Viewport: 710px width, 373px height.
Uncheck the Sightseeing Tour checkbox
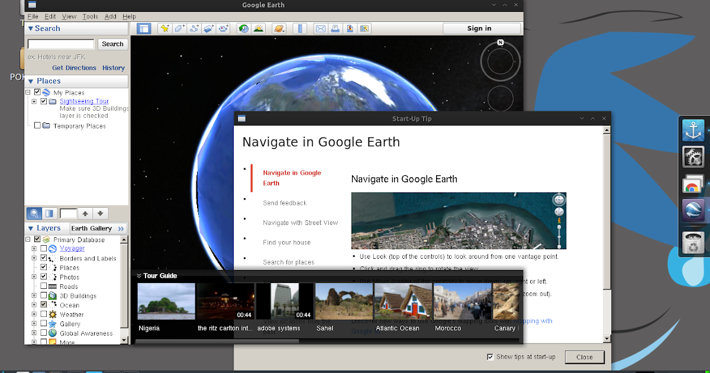click(44, 101)
